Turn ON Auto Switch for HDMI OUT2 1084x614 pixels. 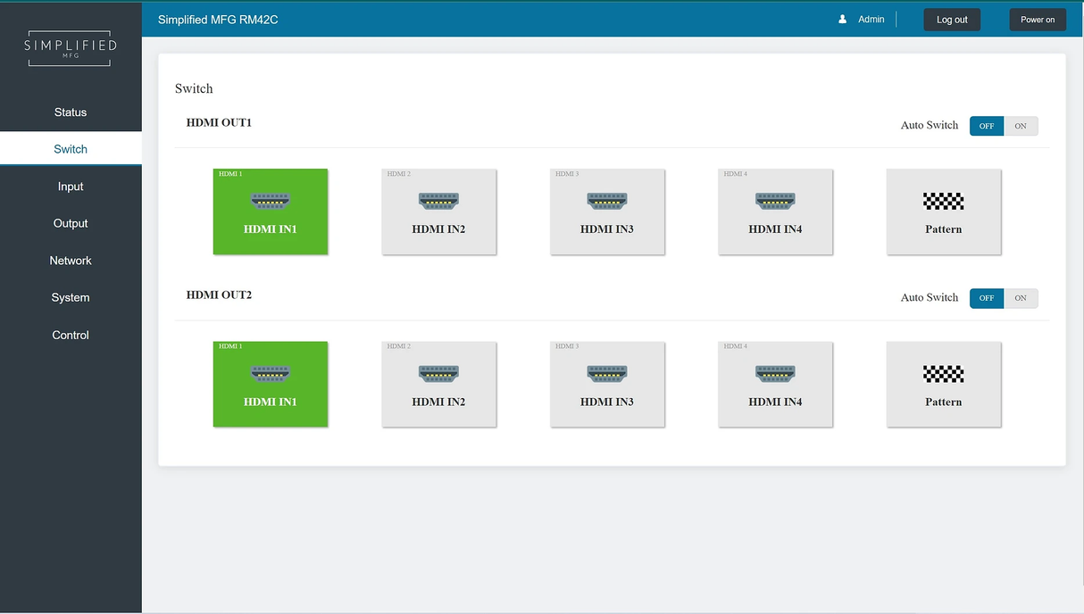[1021, 298]
